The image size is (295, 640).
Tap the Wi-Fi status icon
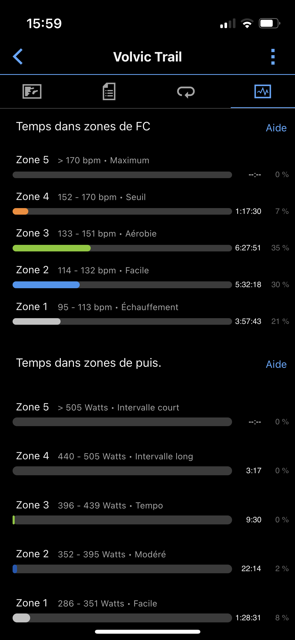247,23
